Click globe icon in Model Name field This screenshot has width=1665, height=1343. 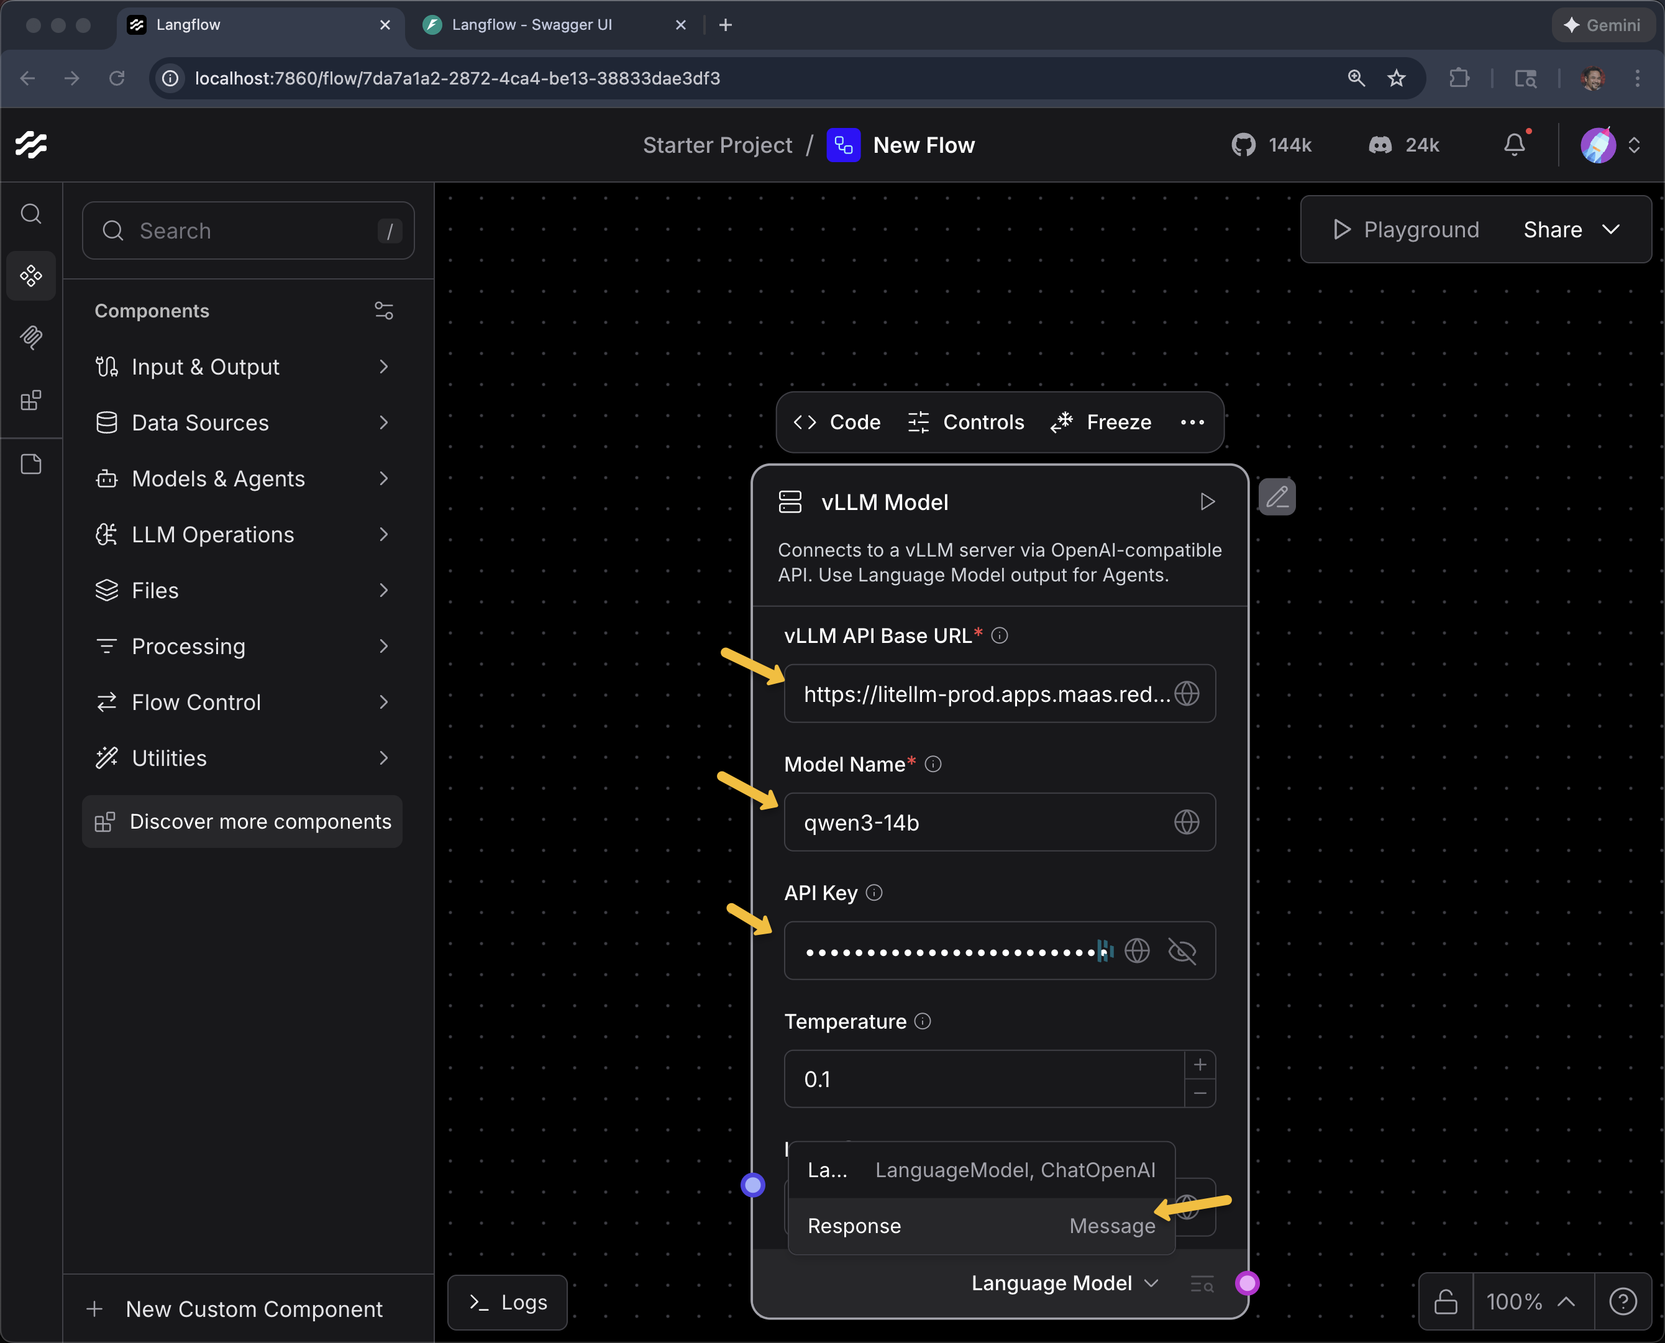pyautogui.click(x=1186, y=822)
